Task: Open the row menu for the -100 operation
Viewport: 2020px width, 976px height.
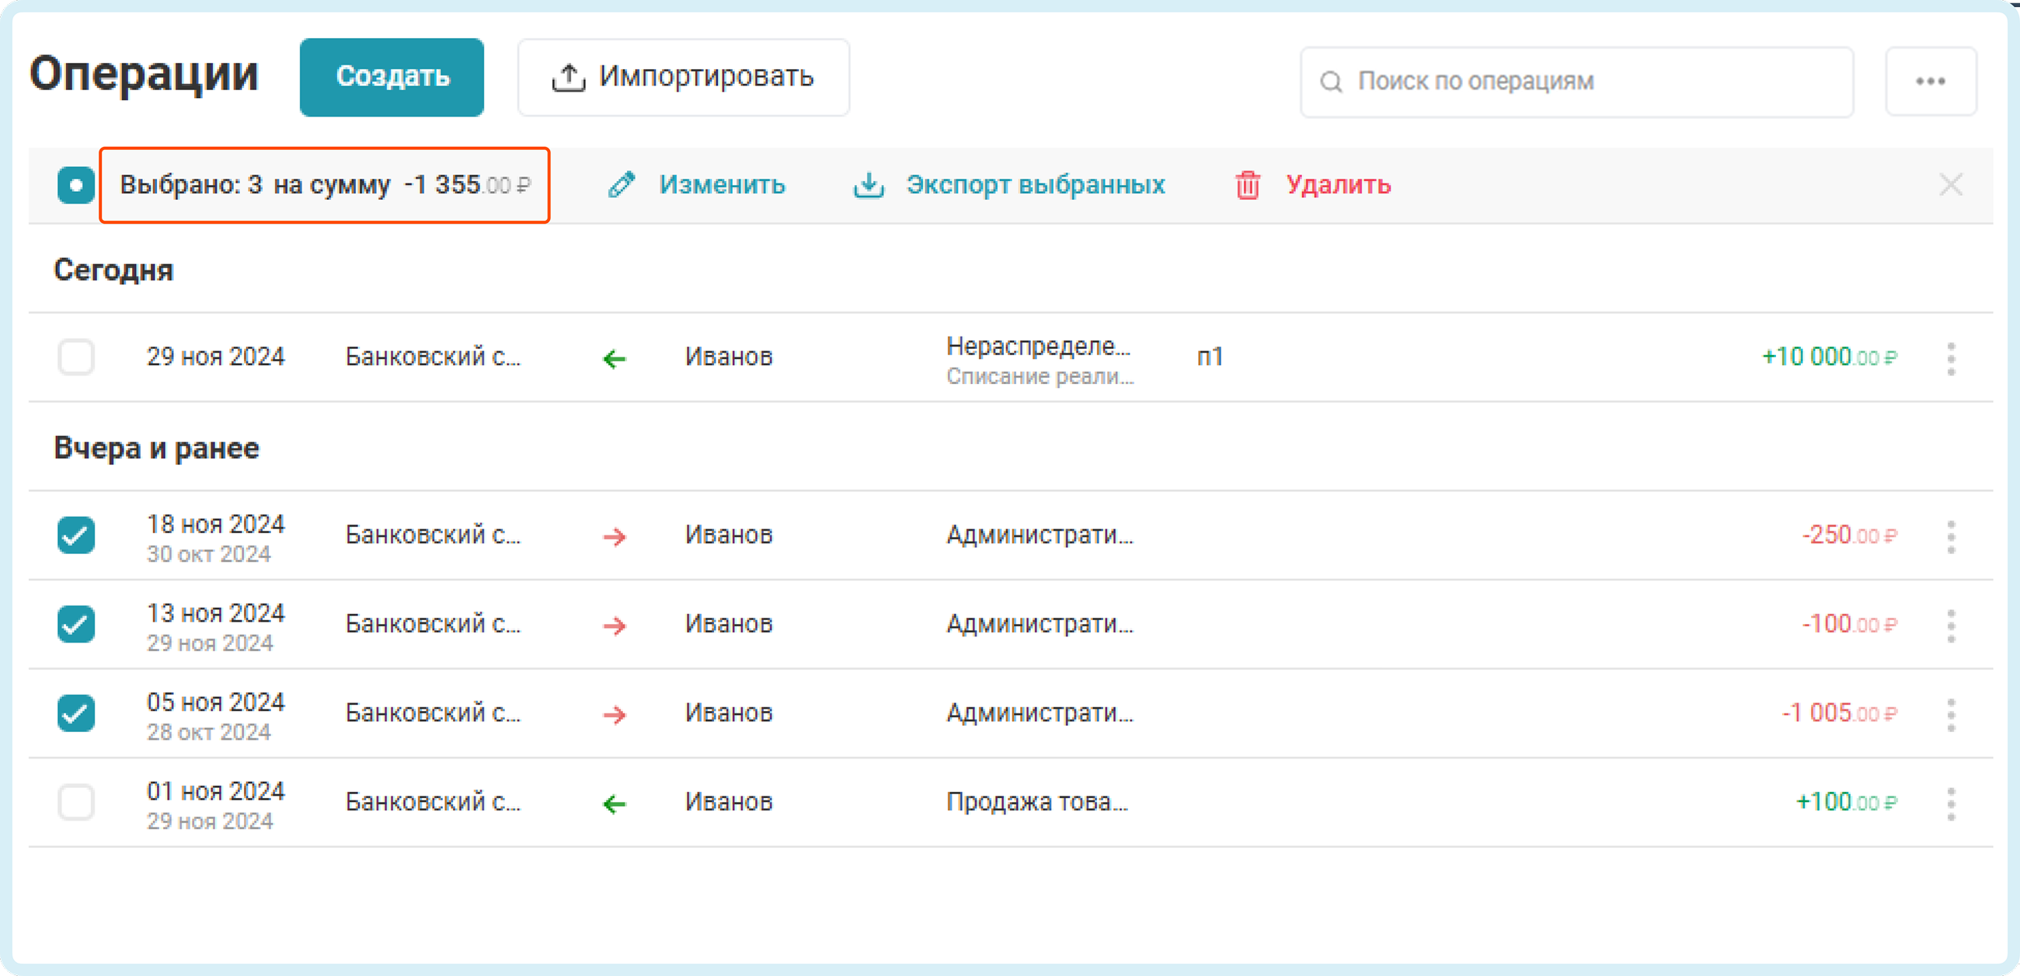Action: (1951, 626)
